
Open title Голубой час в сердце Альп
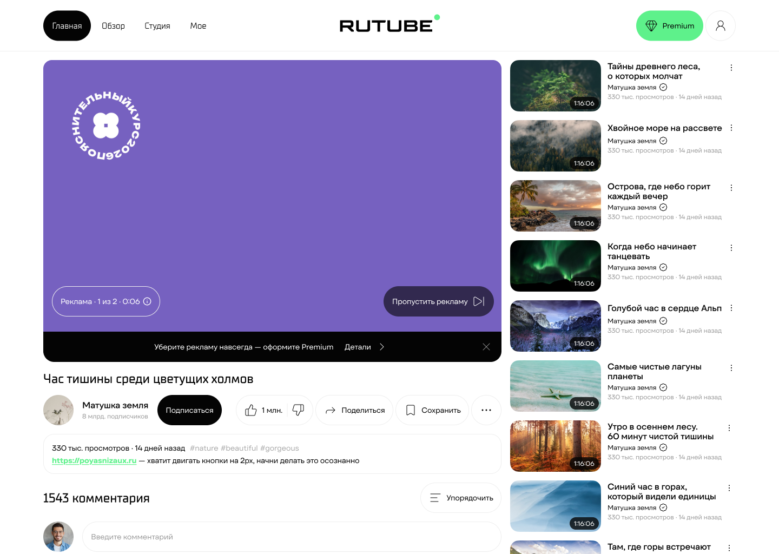point(665,308)
